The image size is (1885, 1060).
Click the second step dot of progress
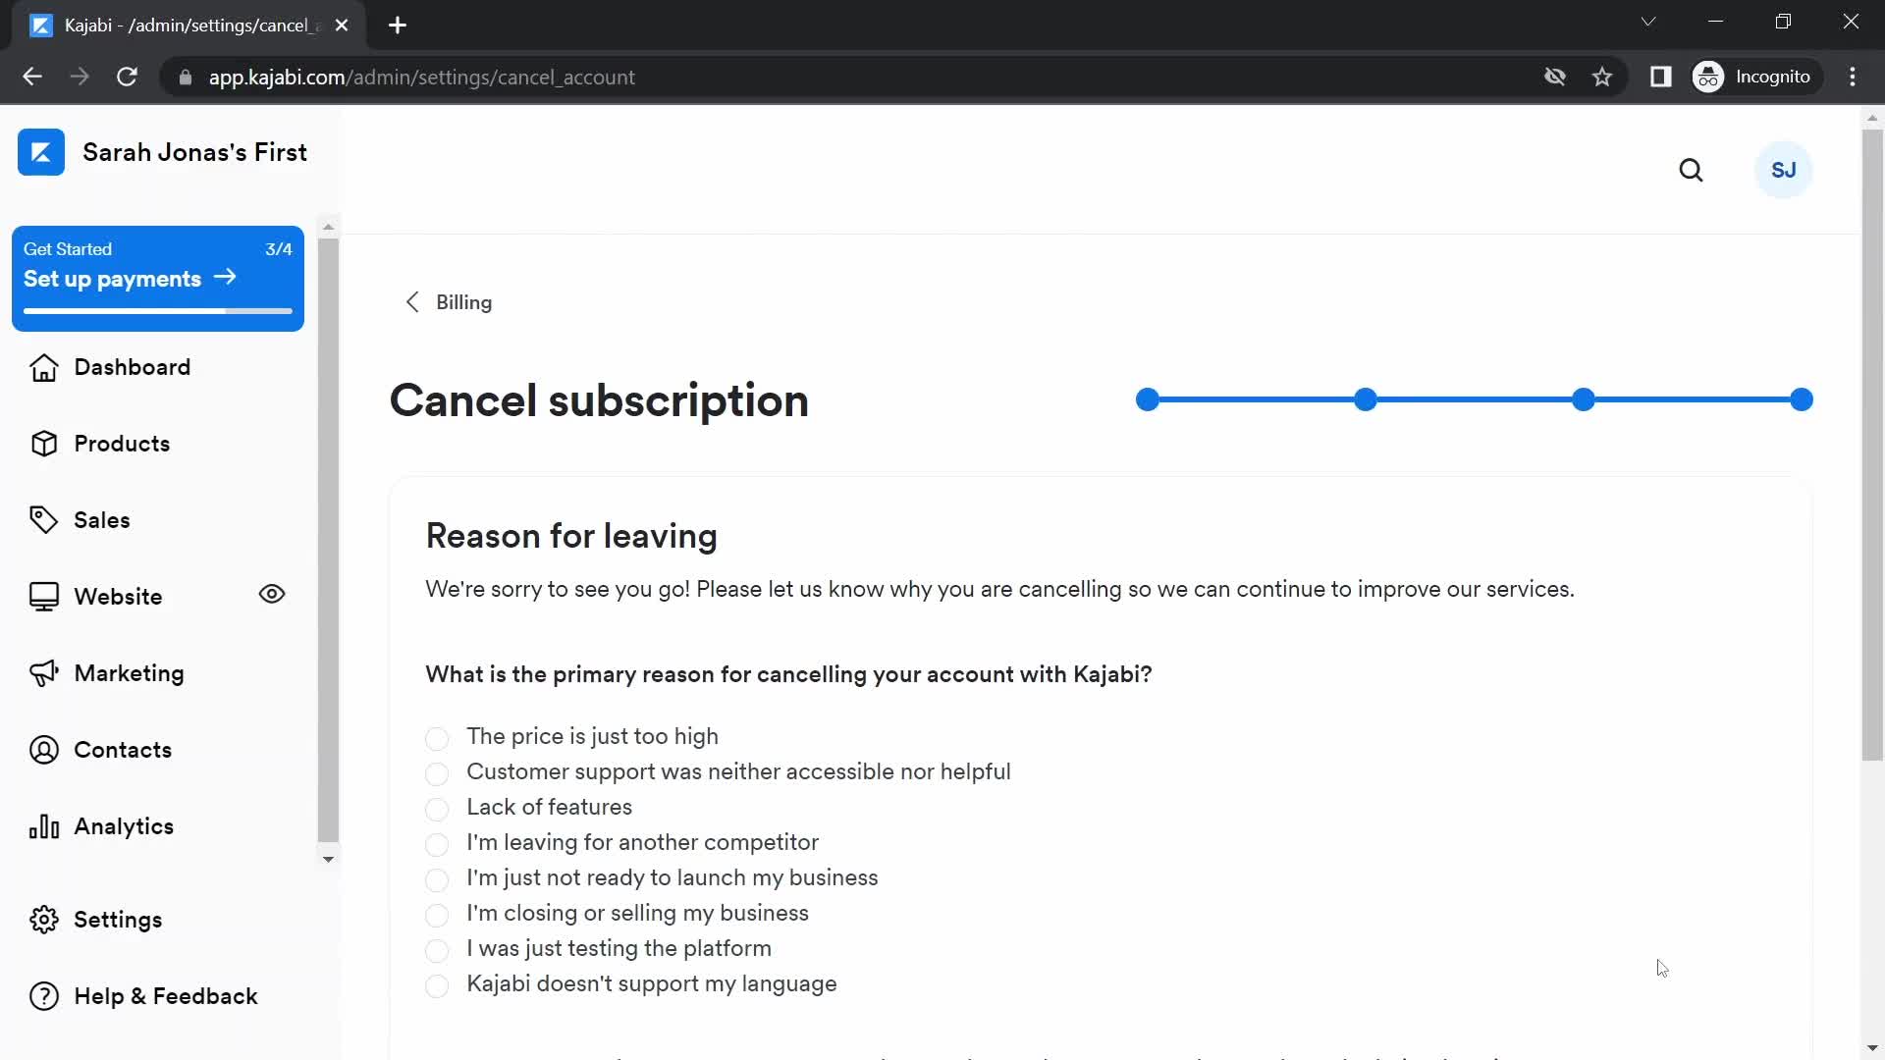pos(1365,399)
